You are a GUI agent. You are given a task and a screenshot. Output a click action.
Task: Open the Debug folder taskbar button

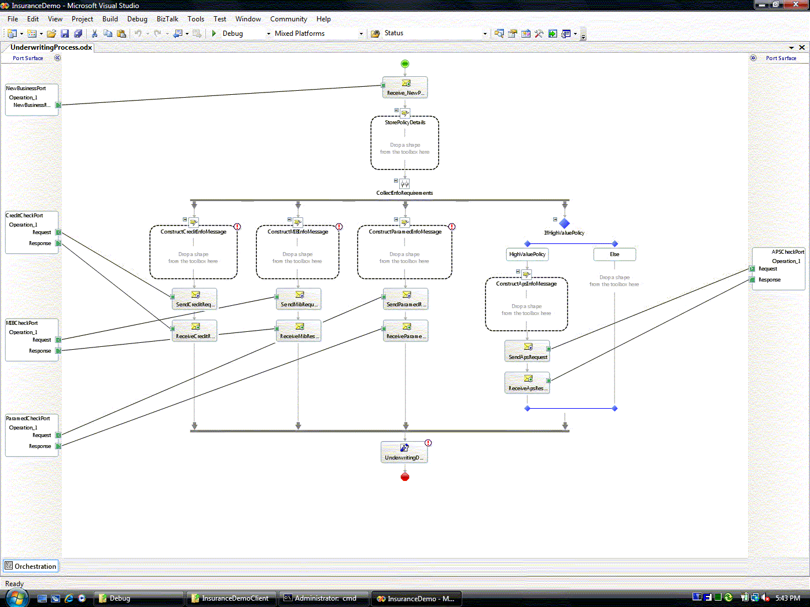[139, 598]
